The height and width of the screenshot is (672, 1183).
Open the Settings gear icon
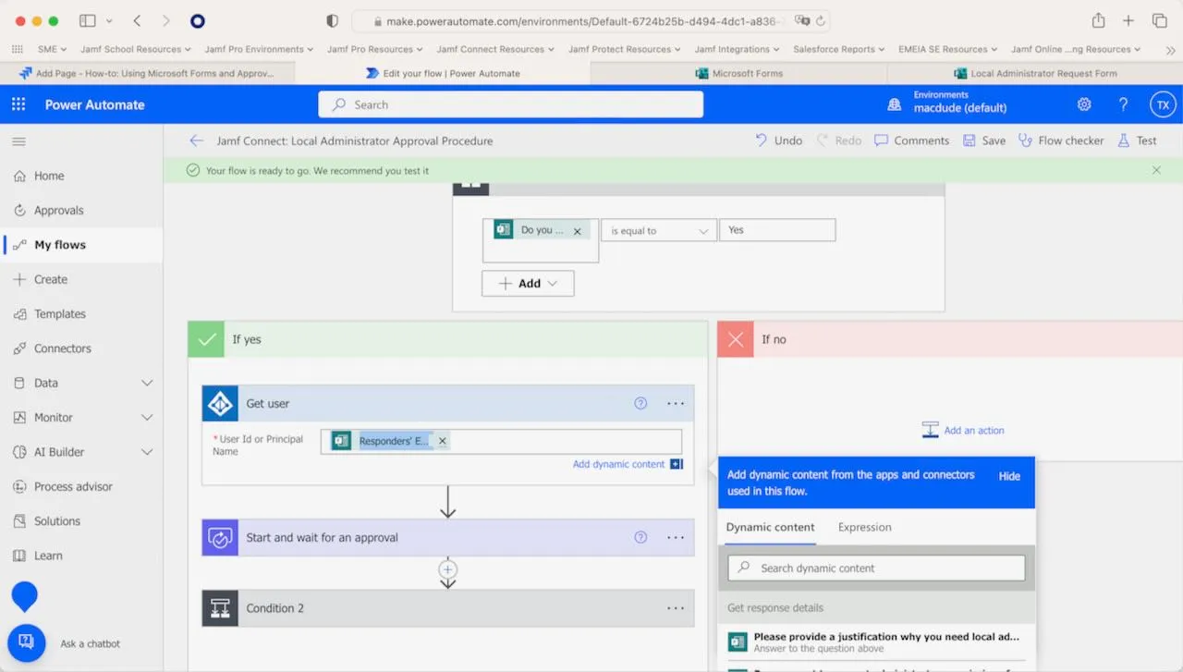pos(1083,104)
